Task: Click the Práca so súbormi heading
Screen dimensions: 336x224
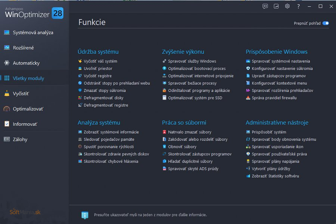Action: tap(184, 122)
